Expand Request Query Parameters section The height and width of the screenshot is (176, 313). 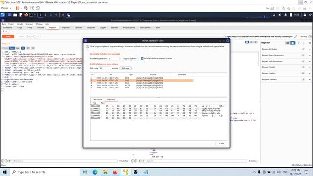click(x=310, y=55)
